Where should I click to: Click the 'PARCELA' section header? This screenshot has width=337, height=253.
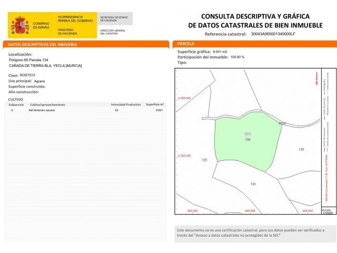tap(186, 44)
